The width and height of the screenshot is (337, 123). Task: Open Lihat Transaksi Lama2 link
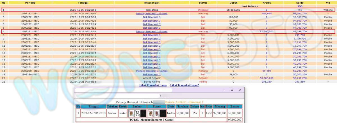[x=185, y=85]
